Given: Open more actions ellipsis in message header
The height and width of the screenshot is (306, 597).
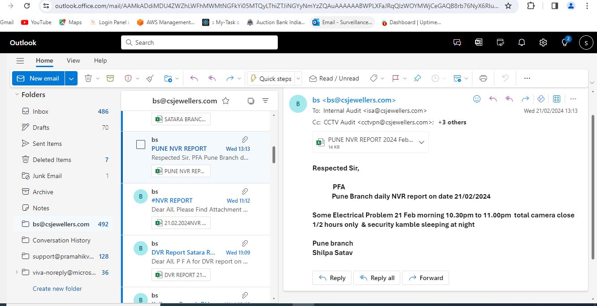Looking at the screenshot, I should coord(573,99).
